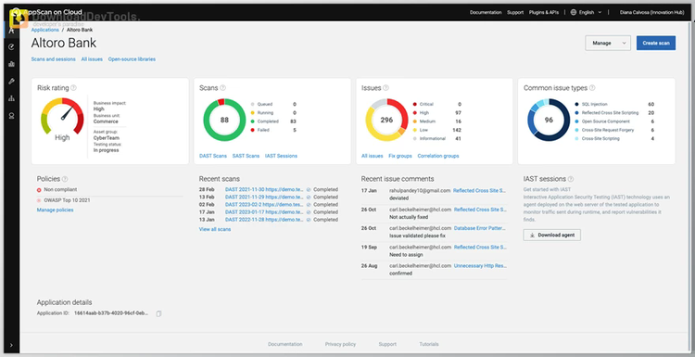
Task: Click the Download agent button
Action: click(x=552, y=235)
